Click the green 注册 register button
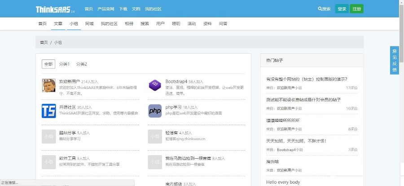The height and width of the screenshot is (186, 404). 356,9
